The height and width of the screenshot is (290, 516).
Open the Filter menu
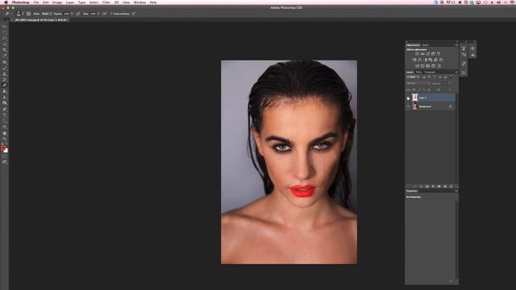point(106,2)
